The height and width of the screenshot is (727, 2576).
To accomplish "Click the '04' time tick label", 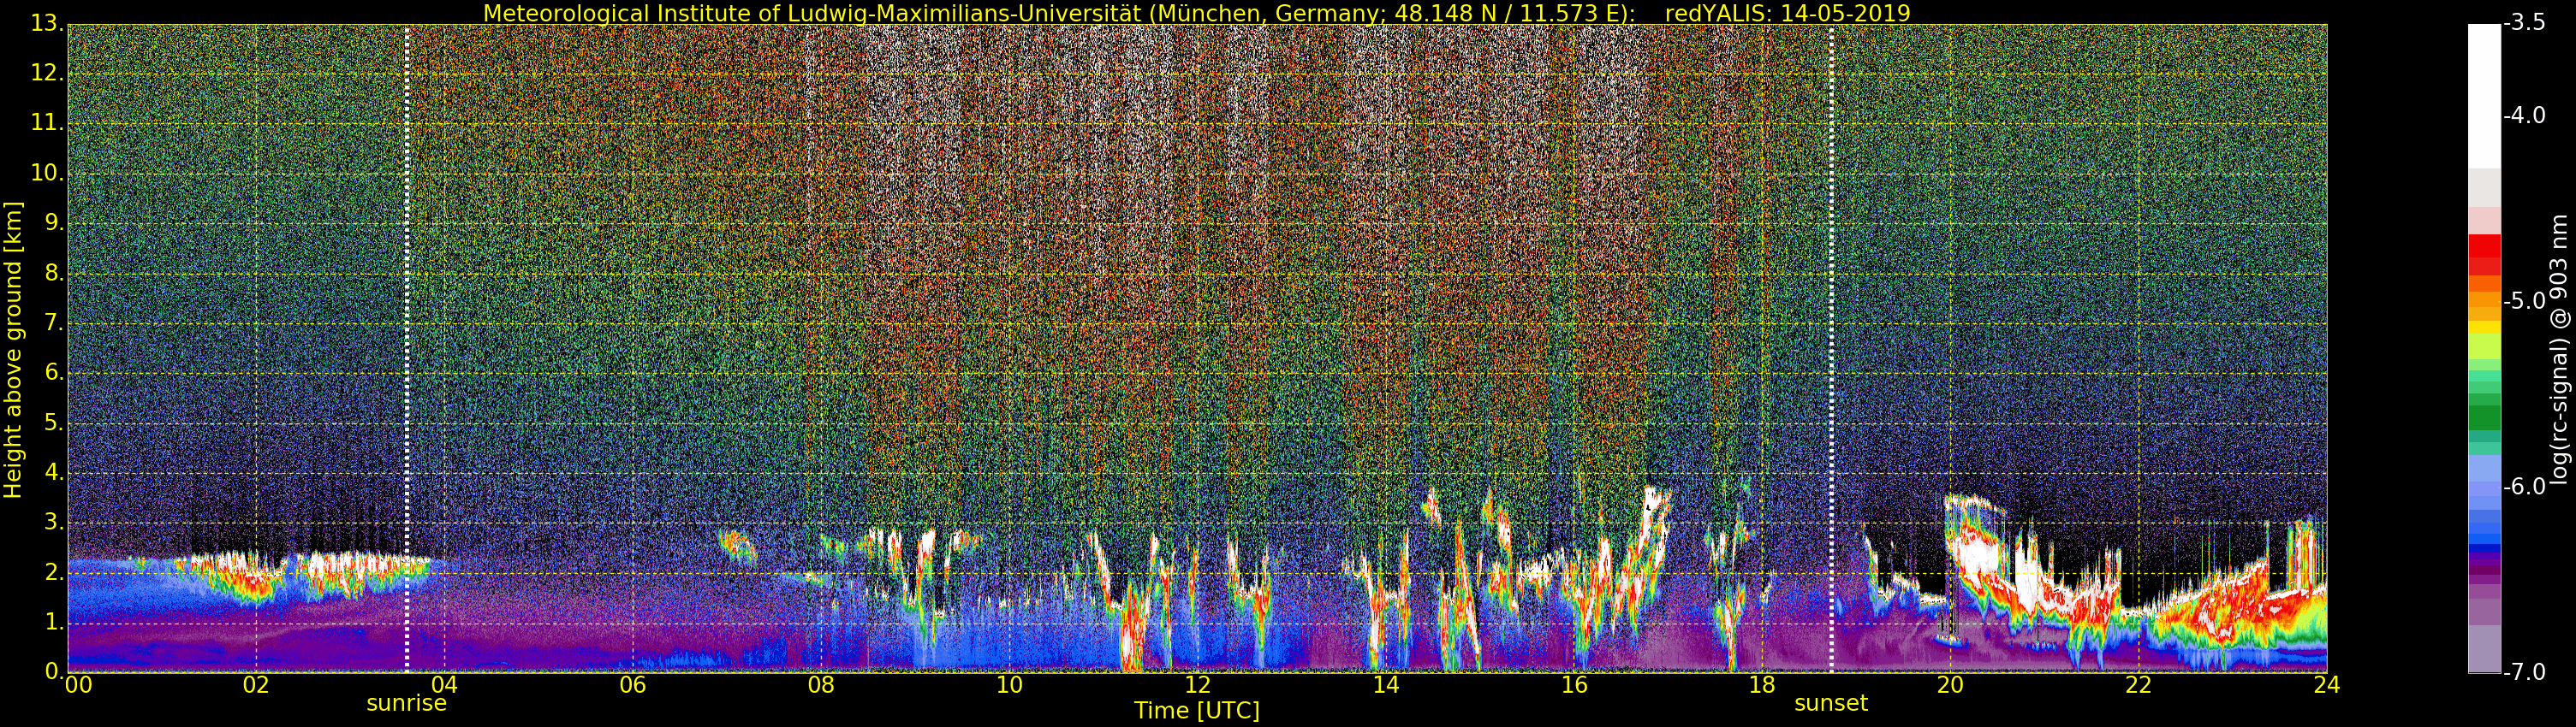I will pos(444,684).
